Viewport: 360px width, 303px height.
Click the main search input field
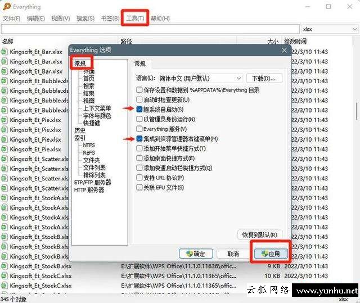tap(150, 29)
